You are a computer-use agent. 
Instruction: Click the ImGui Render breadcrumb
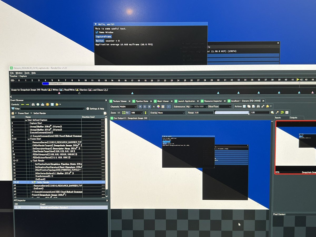(x=40, y=113)
